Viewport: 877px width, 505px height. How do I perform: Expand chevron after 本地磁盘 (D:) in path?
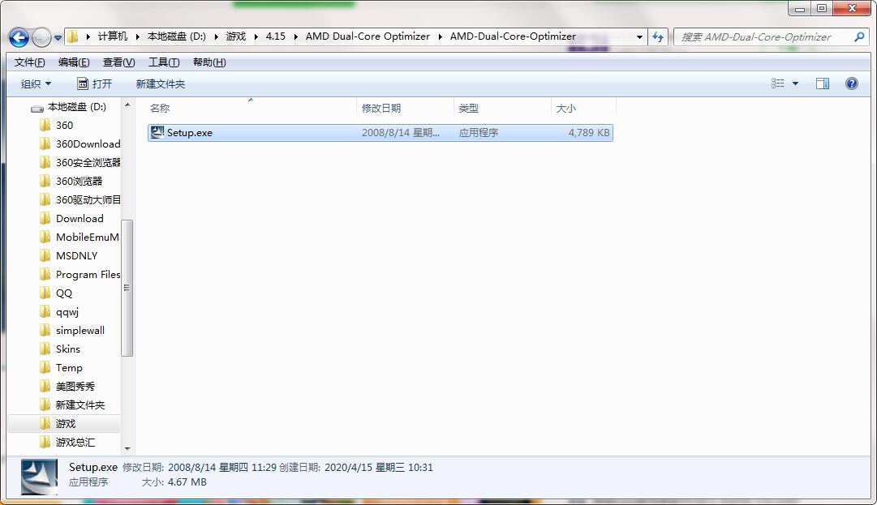(x=216, y=36)
